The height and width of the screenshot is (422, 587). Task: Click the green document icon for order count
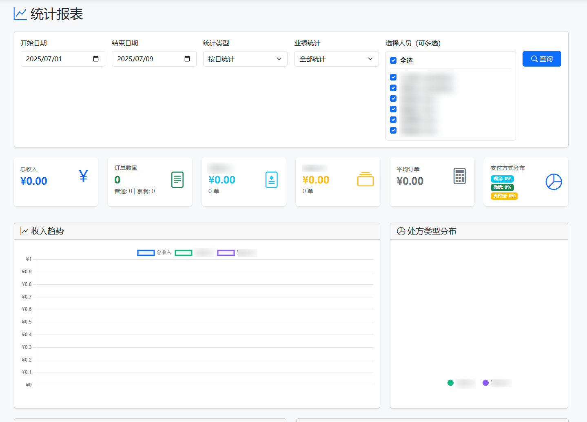[177, 180]
